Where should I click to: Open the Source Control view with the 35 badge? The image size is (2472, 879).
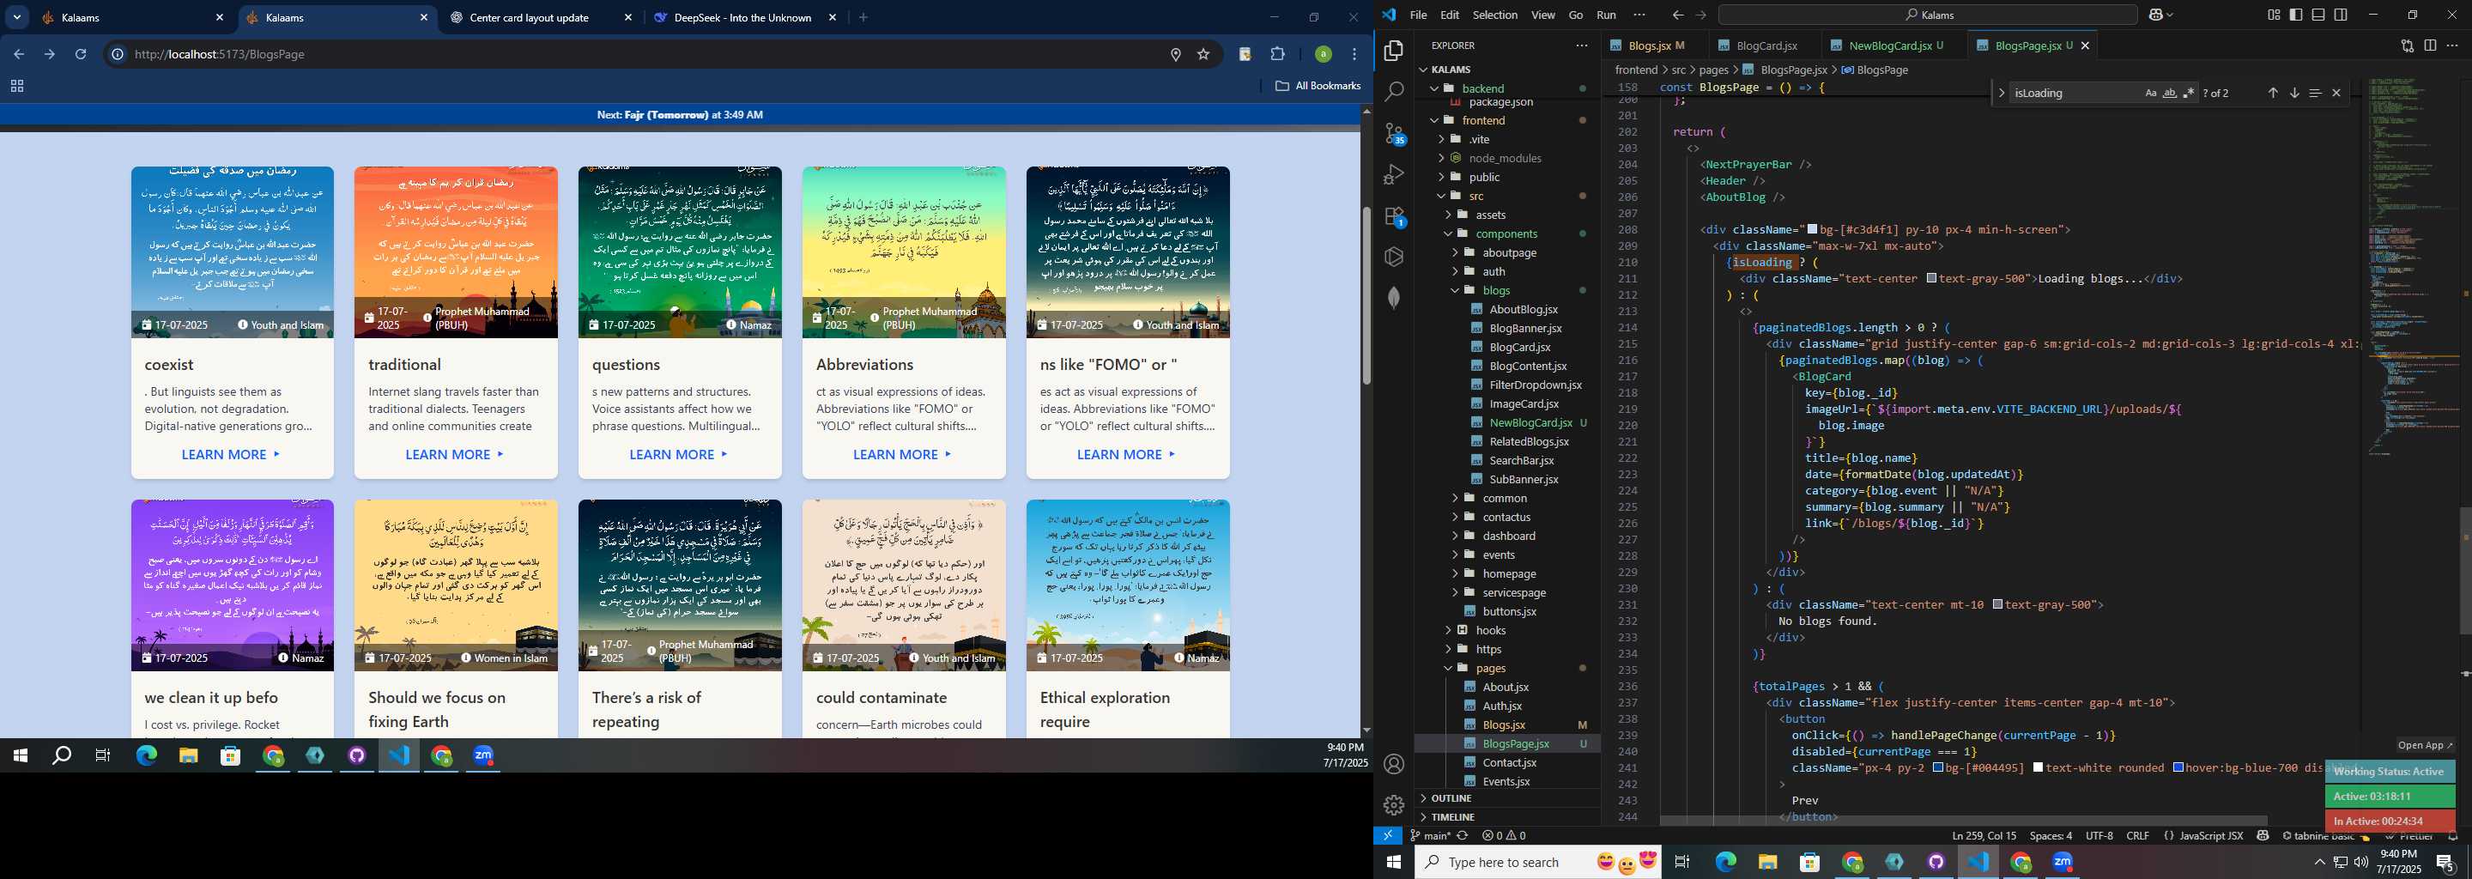tap(1394, 133)
